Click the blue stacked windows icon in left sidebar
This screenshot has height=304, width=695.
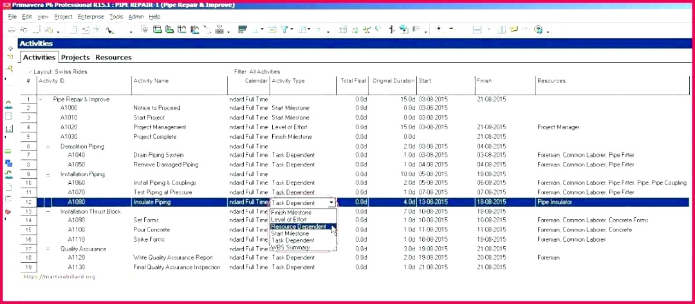tap(8, 163)
